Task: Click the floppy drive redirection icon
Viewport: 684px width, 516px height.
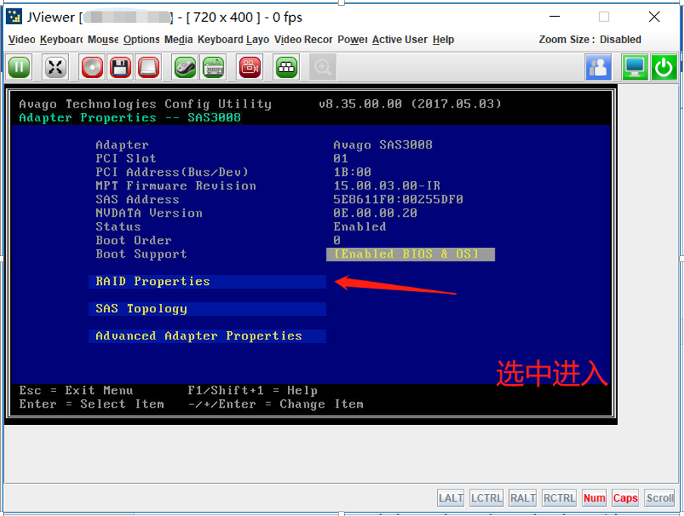Action: click(x=120, y=67)
